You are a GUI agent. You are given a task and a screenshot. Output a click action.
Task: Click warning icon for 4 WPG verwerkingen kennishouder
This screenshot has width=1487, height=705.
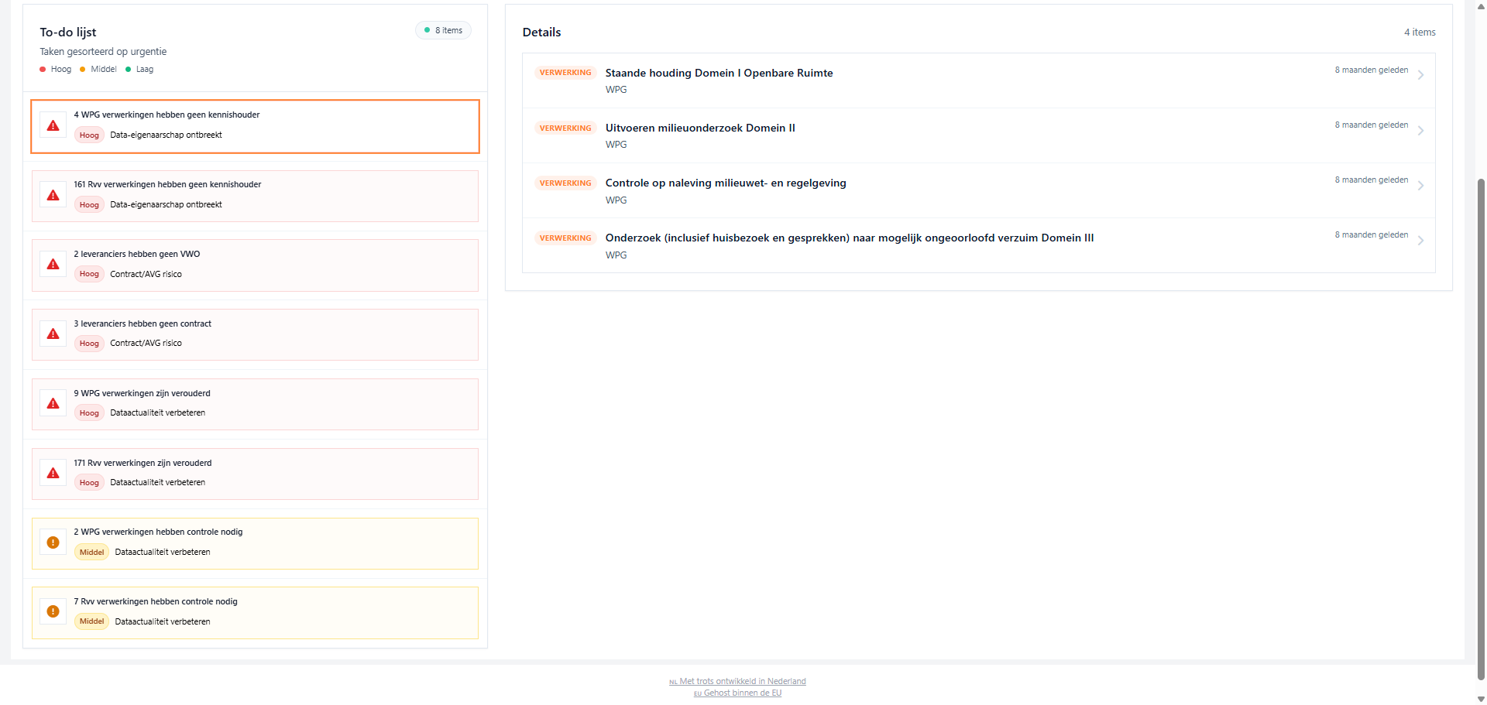coord(53,125)
